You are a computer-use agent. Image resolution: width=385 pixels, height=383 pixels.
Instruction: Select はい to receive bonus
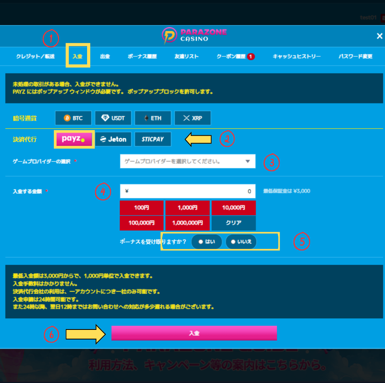(x=207, y=242)
